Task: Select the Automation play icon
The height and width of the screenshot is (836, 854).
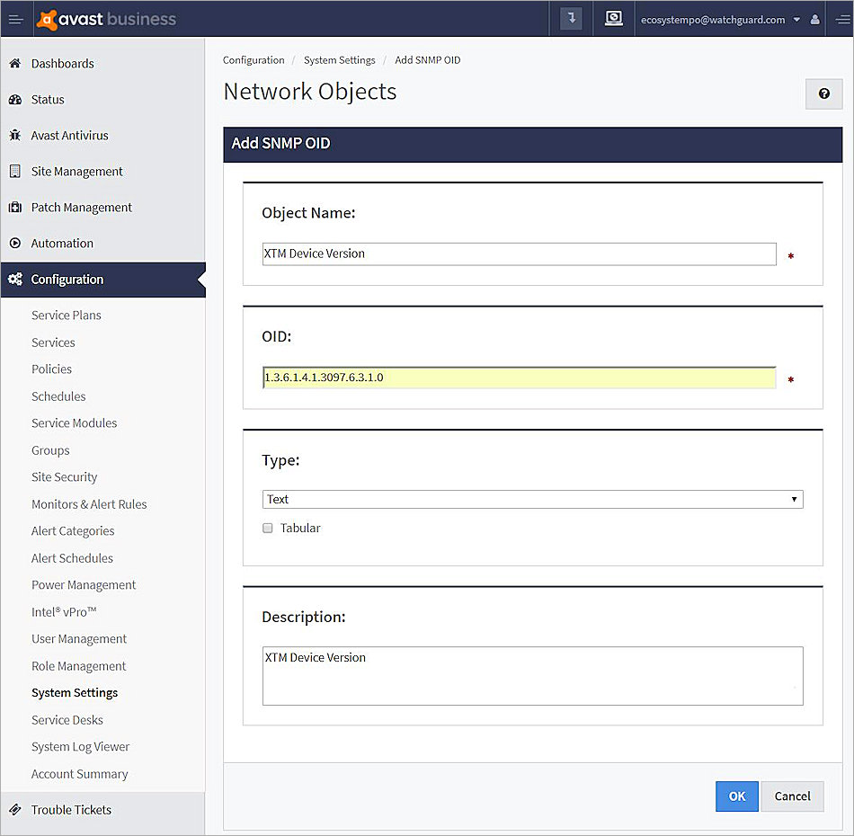Action: click(x=16, y=243)
